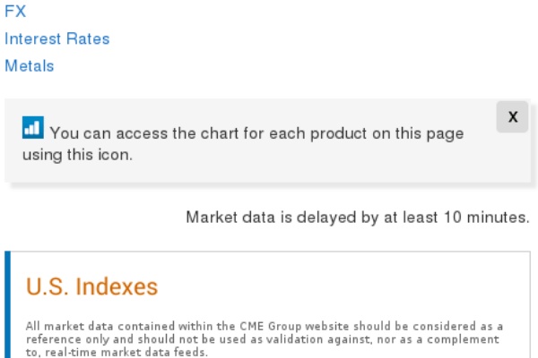Click the market data delay notice text

tap(357, 217)
